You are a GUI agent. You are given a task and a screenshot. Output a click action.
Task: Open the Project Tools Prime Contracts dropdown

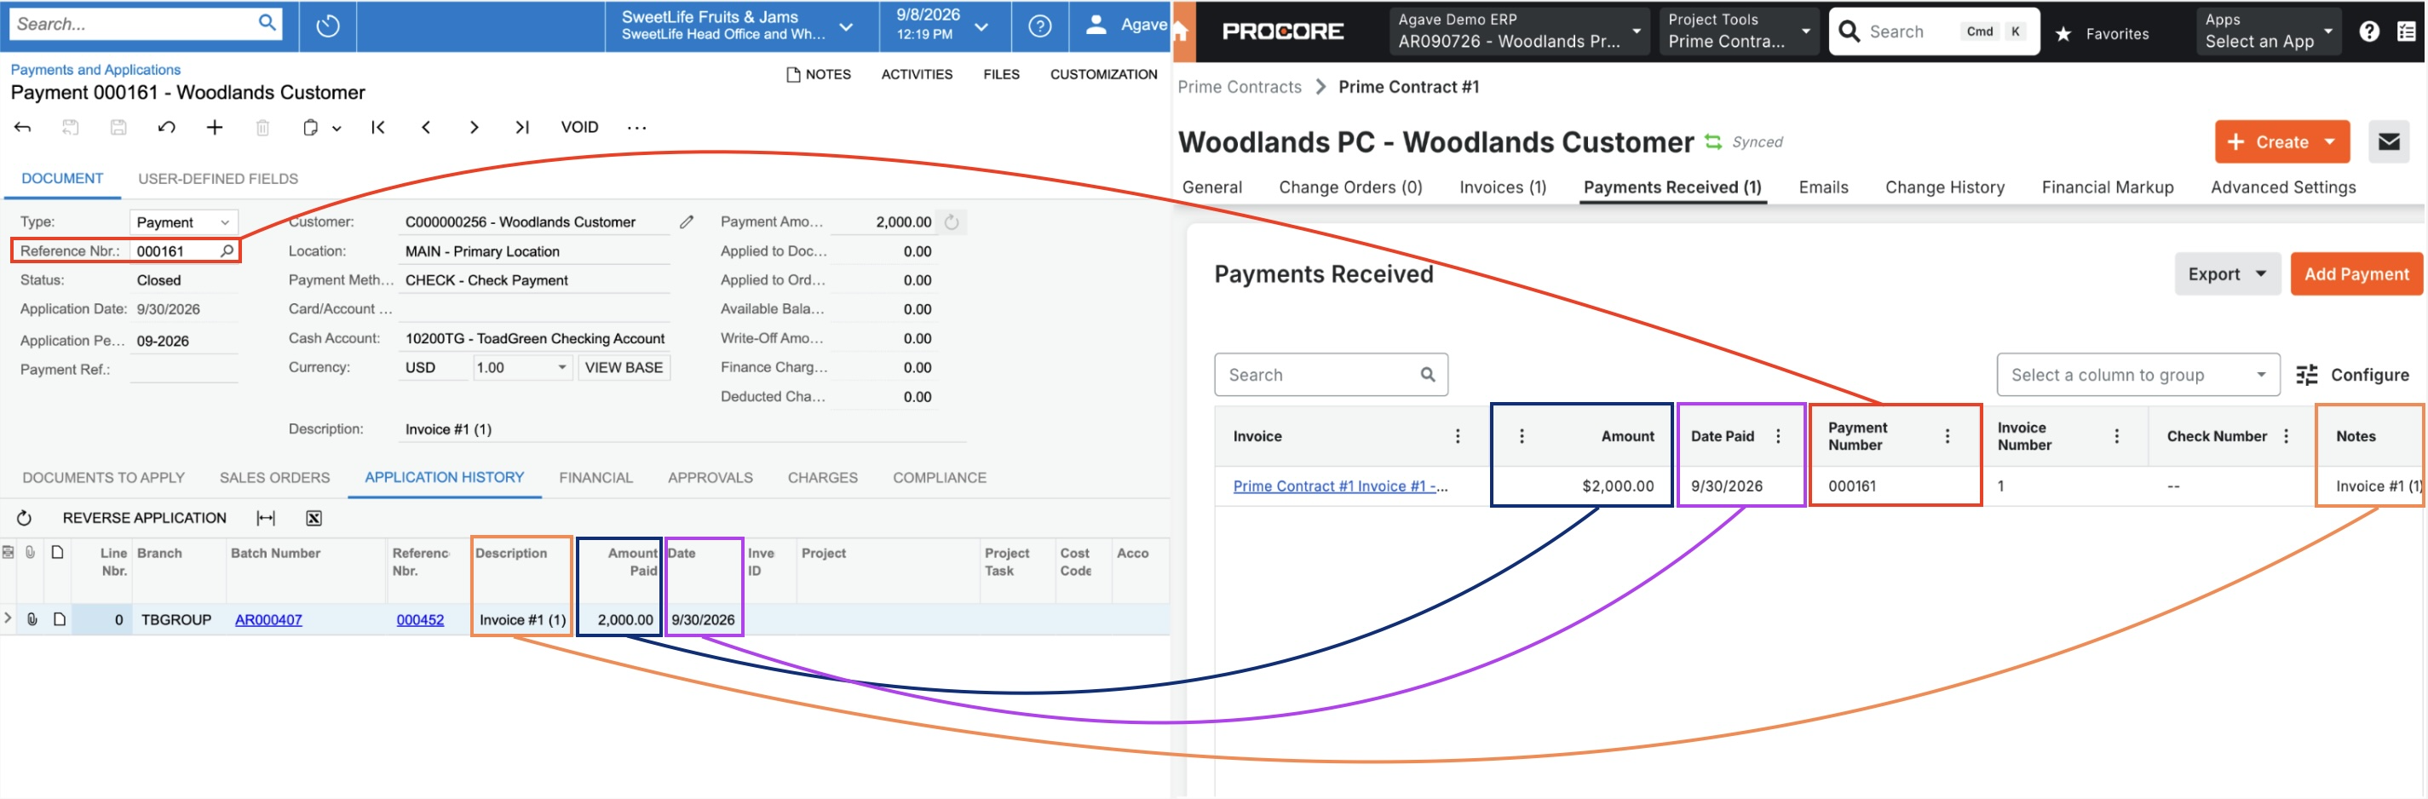(1739, 32)
